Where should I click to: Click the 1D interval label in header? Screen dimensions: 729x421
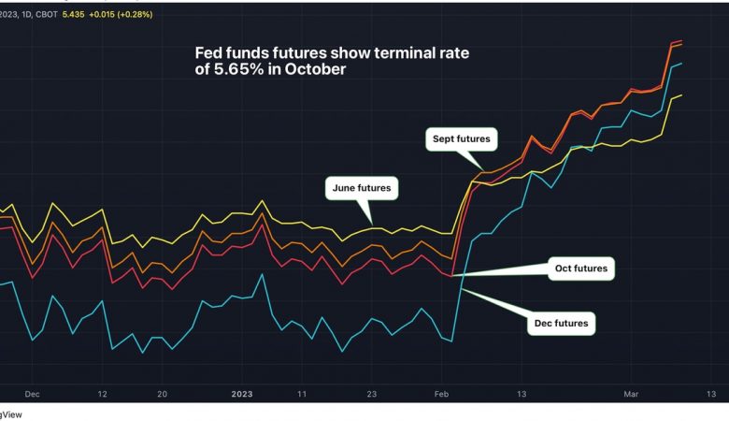click(26, 14)
